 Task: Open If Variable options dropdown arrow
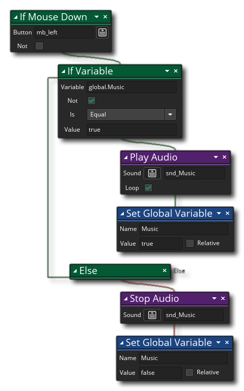167,71
